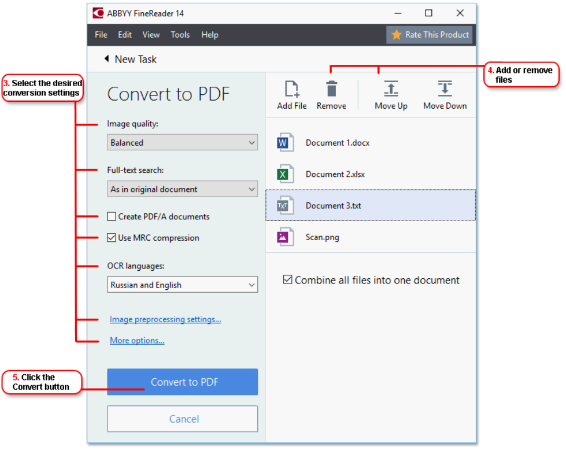This screenshot has height=450, width=566.
Task: Uncheck Combine all files into one document
Action: point(288,279)
